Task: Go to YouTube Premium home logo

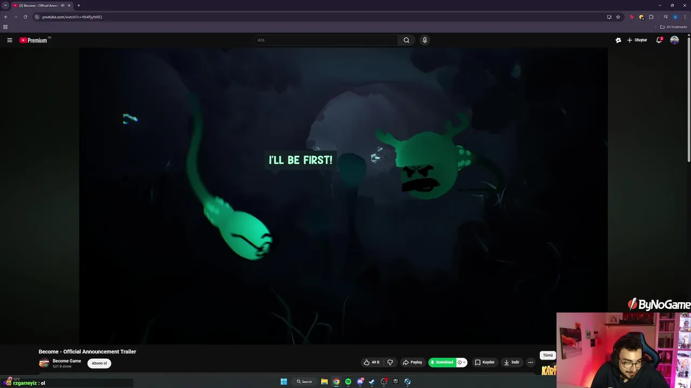Action: pyautogui.click(x=33, y=40)
